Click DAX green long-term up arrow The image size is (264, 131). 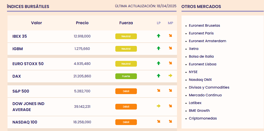(x=158, y=76)
